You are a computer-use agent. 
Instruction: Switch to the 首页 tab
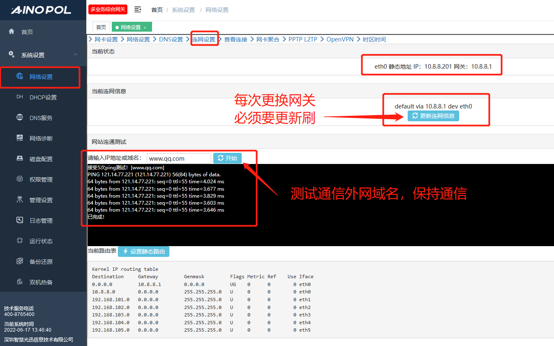(x=101, y=27)
